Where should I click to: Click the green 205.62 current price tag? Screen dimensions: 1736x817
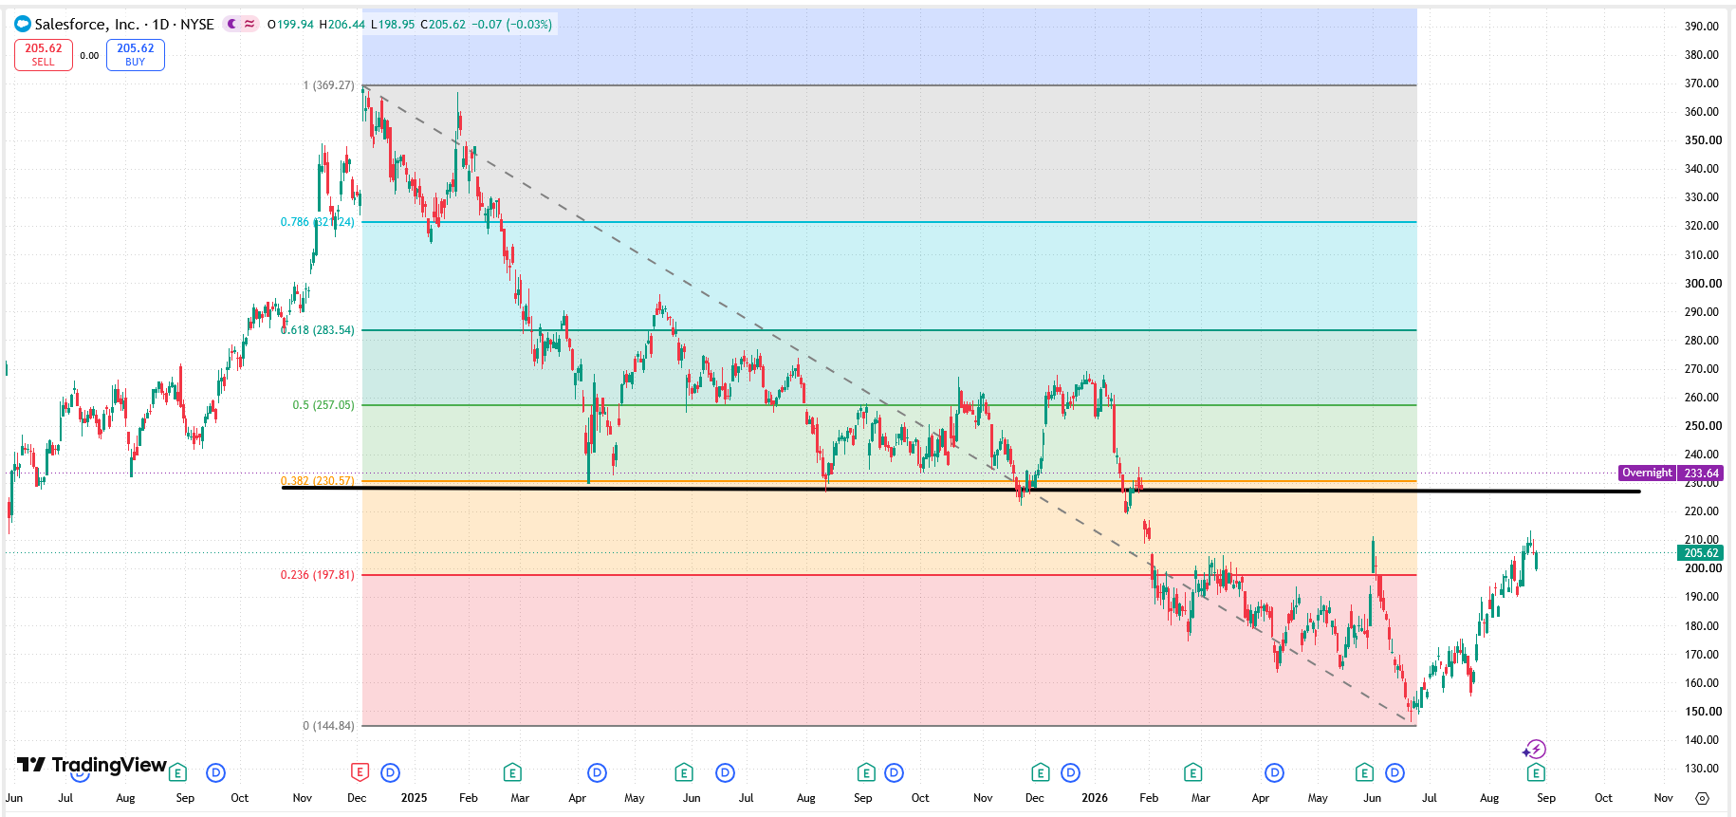pyautogui.click(x=1701, y=552)
